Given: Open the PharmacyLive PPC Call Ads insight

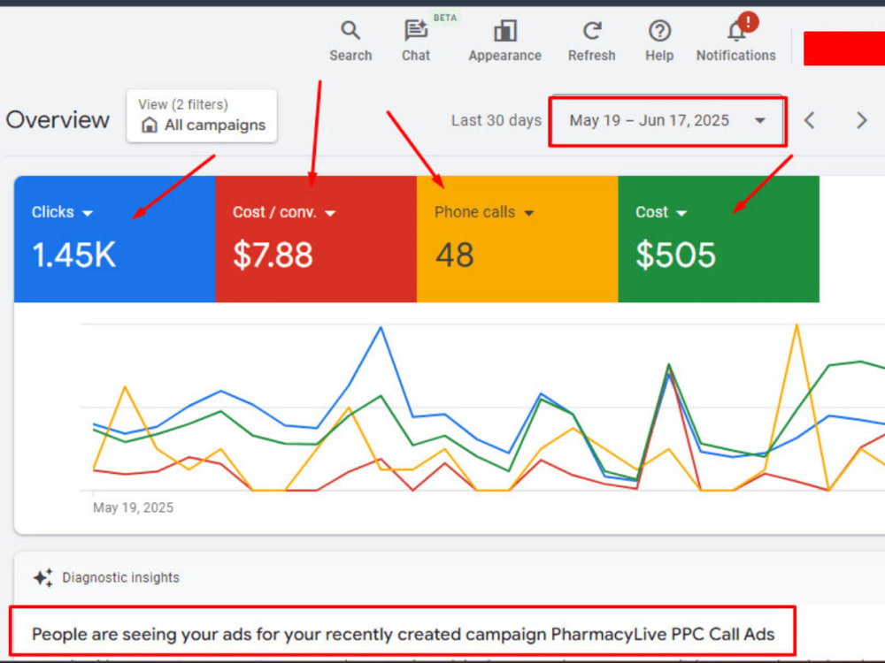Looking at the screenshot, I should click(403, 634).
